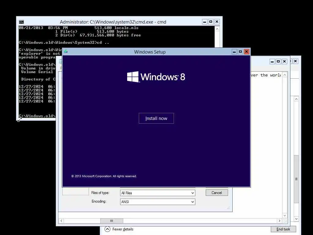This screenshot has height=235, width=313.
Task: Click the 'Files of type:' label
Action: 100,193
